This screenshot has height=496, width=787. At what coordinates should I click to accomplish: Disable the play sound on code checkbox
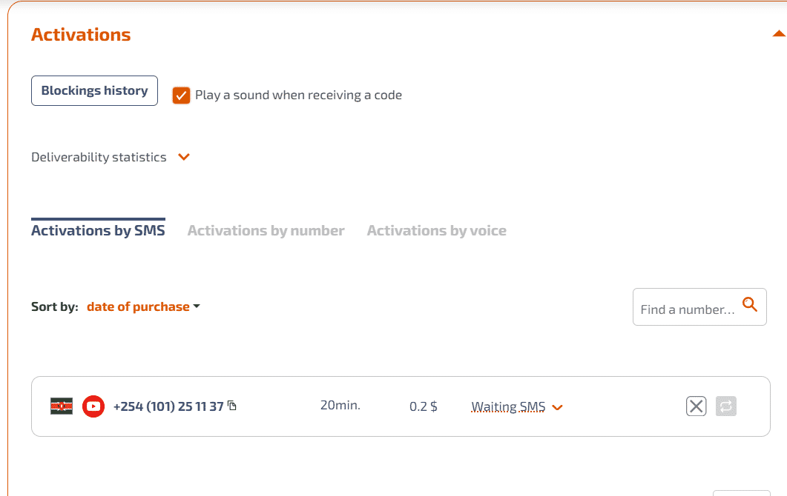click(181, 95)
